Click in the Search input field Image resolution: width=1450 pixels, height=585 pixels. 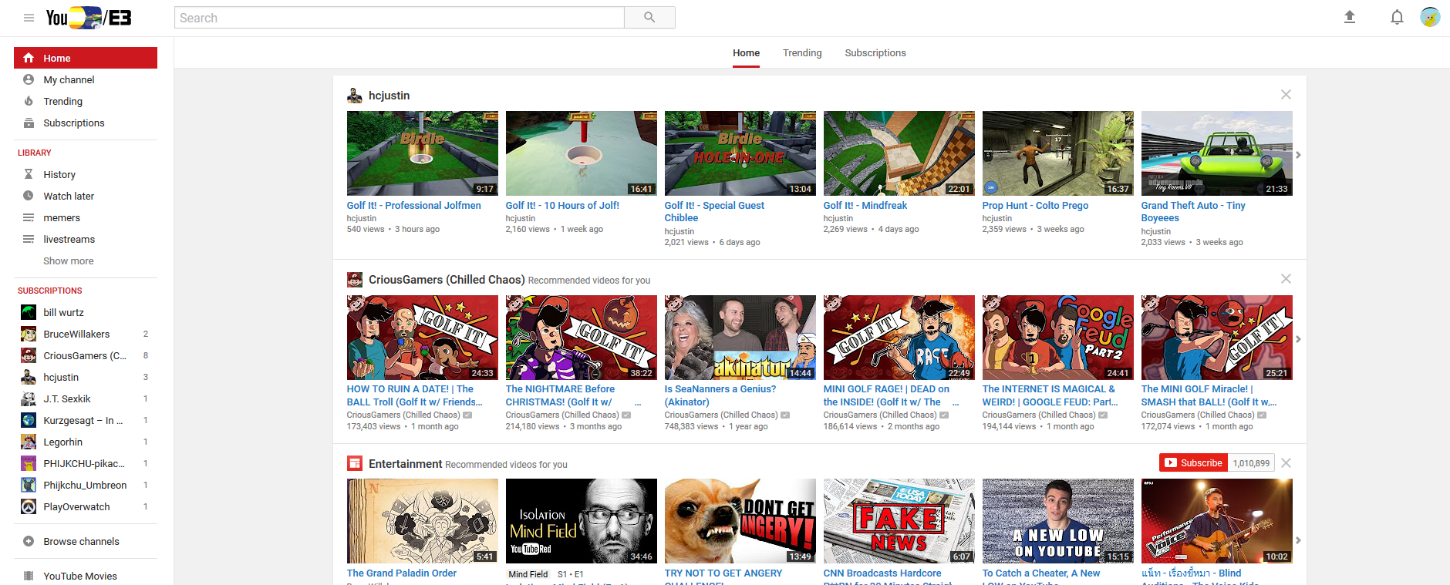click(x=399, y=18)
